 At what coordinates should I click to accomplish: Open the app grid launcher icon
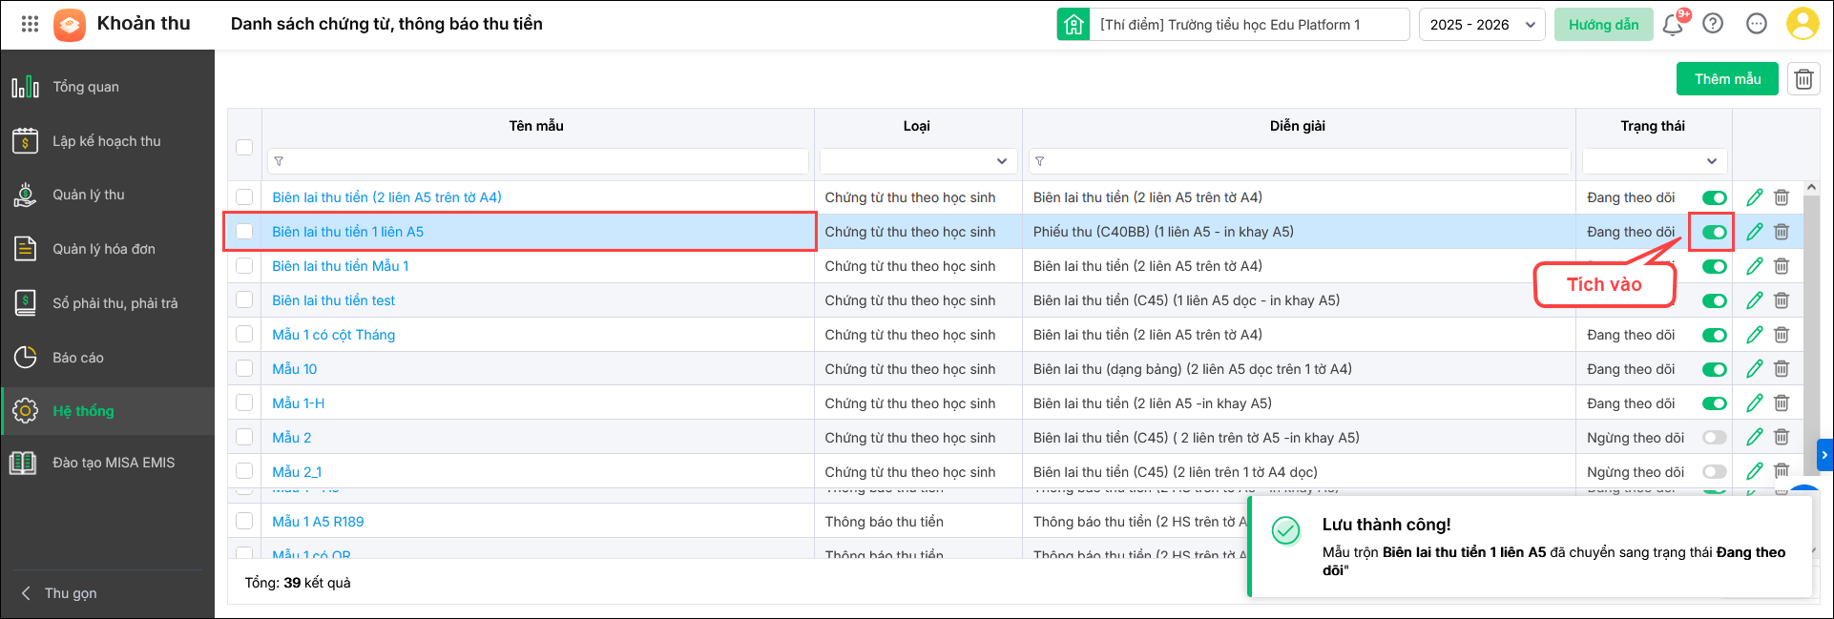[30, 24]
